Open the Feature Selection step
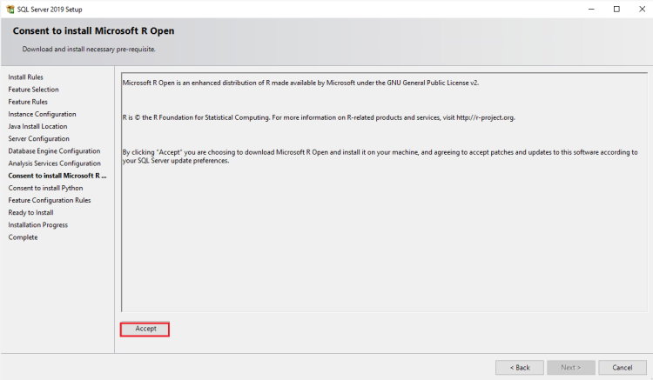Image resolution: width=653 pixels, height=380 pixels. [33, 90]
